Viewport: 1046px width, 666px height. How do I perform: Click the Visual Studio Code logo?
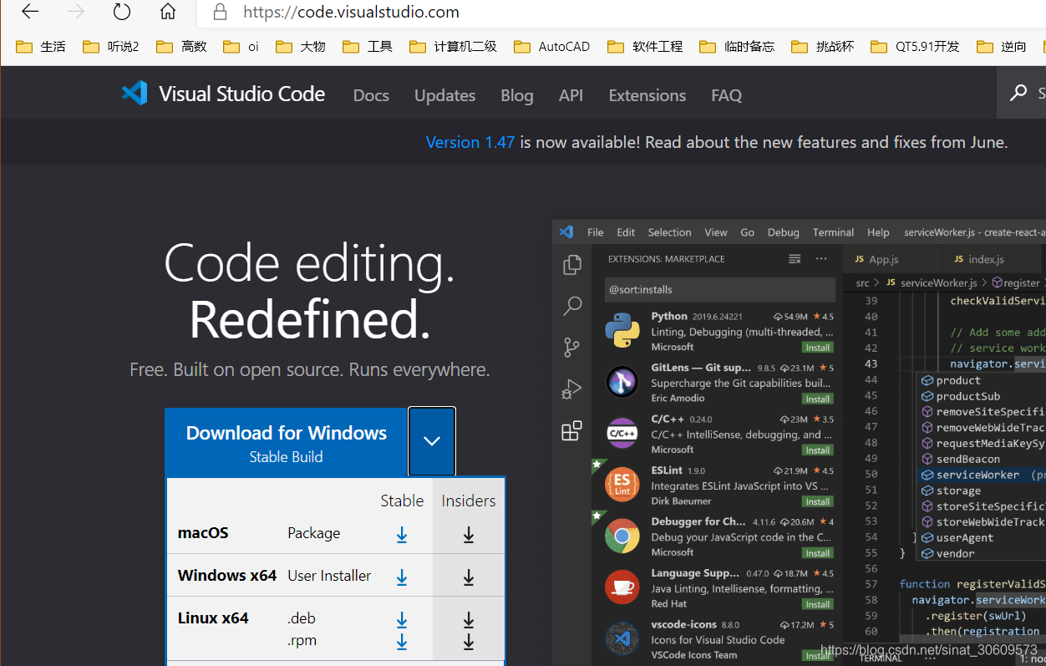tap(135, 93)
